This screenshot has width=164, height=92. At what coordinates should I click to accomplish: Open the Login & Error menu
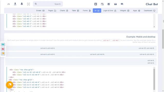pos(110,10)
